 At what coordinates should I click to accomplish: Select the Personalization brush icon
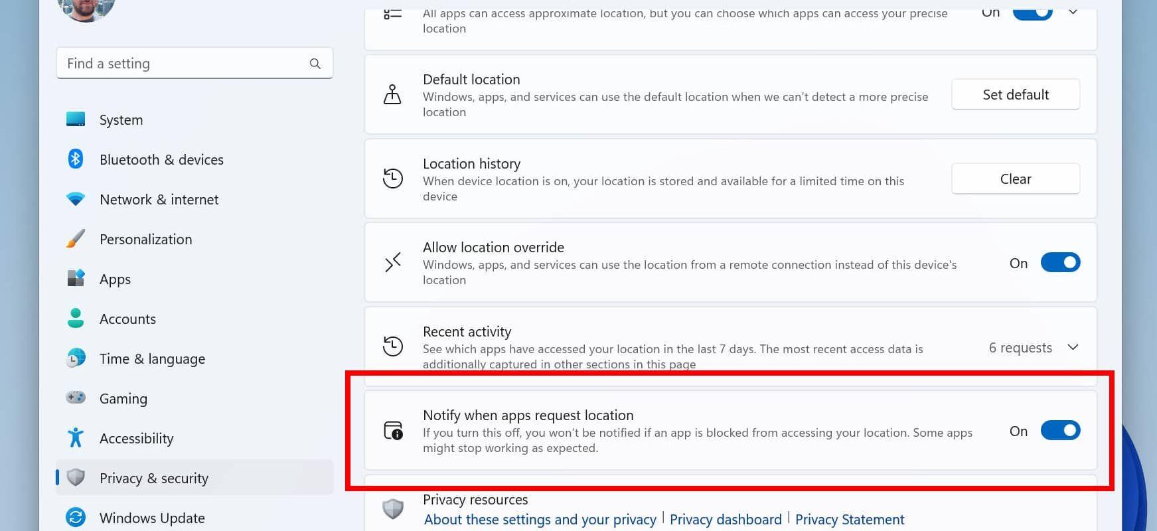tap(75, 239)
